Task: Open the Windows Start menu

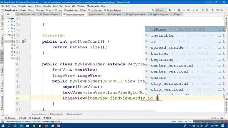Action: click(3, 126)
